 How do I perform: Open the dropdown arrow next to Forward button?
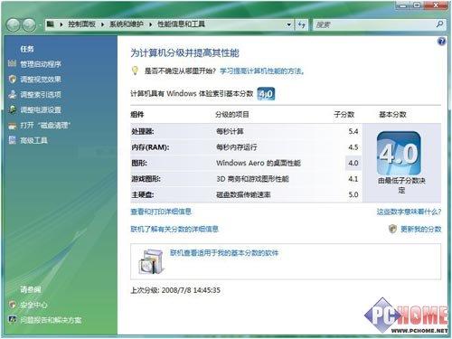[x=40, y=25]
